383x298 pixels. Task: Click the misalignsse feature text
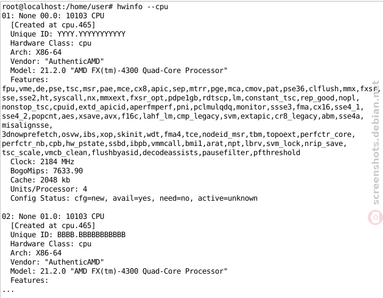[x=27, y=125]
